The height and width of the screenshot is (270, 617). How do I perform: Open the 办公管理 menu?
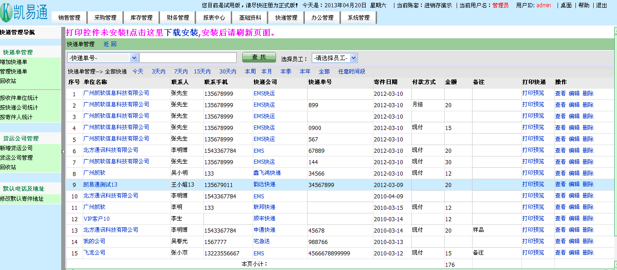[x=322, y=18]
